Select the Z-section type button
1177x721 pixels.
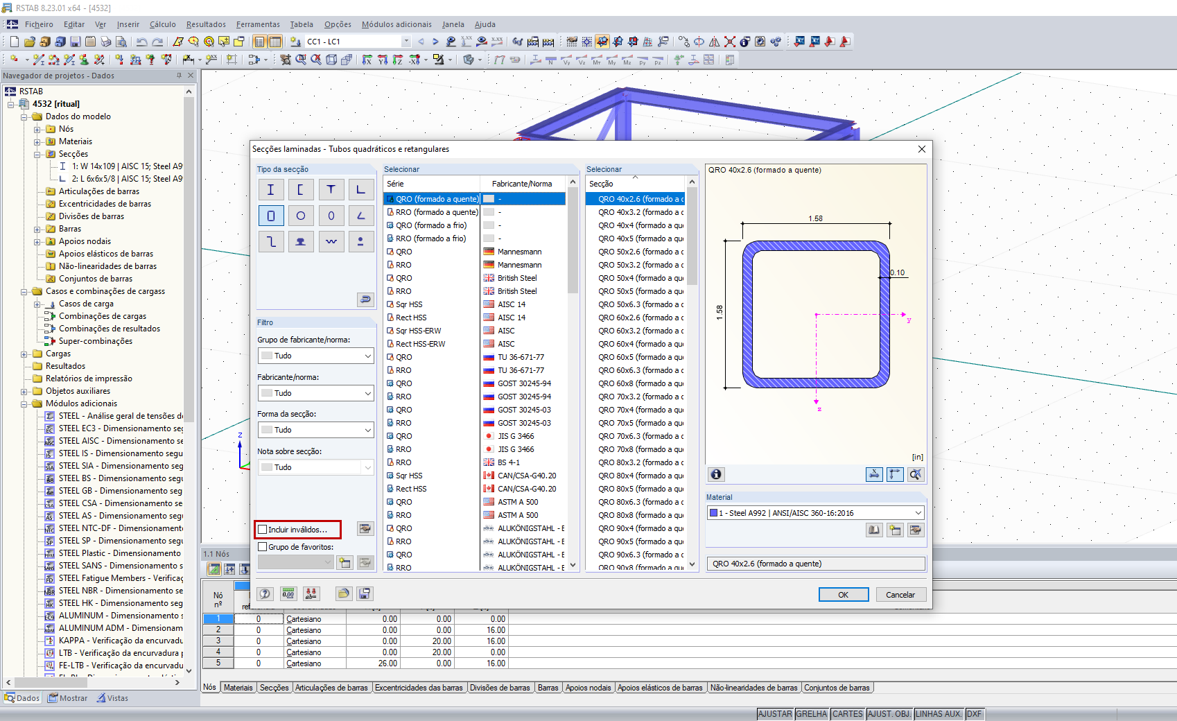pyautogui.click(x=270, y=241)
